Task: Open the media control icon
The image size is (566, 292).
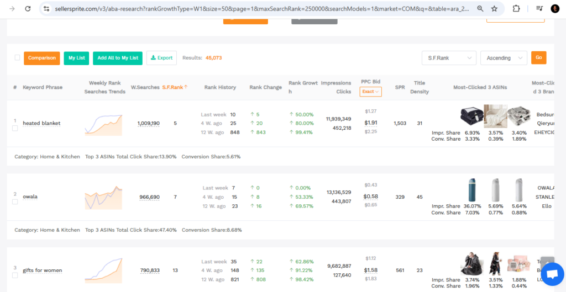Action: (x=539, y=9)
